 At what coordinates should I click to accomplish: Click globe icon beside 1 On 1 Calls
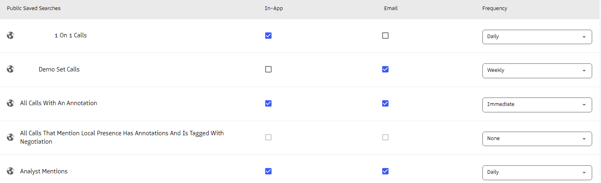tap(10, 35)
